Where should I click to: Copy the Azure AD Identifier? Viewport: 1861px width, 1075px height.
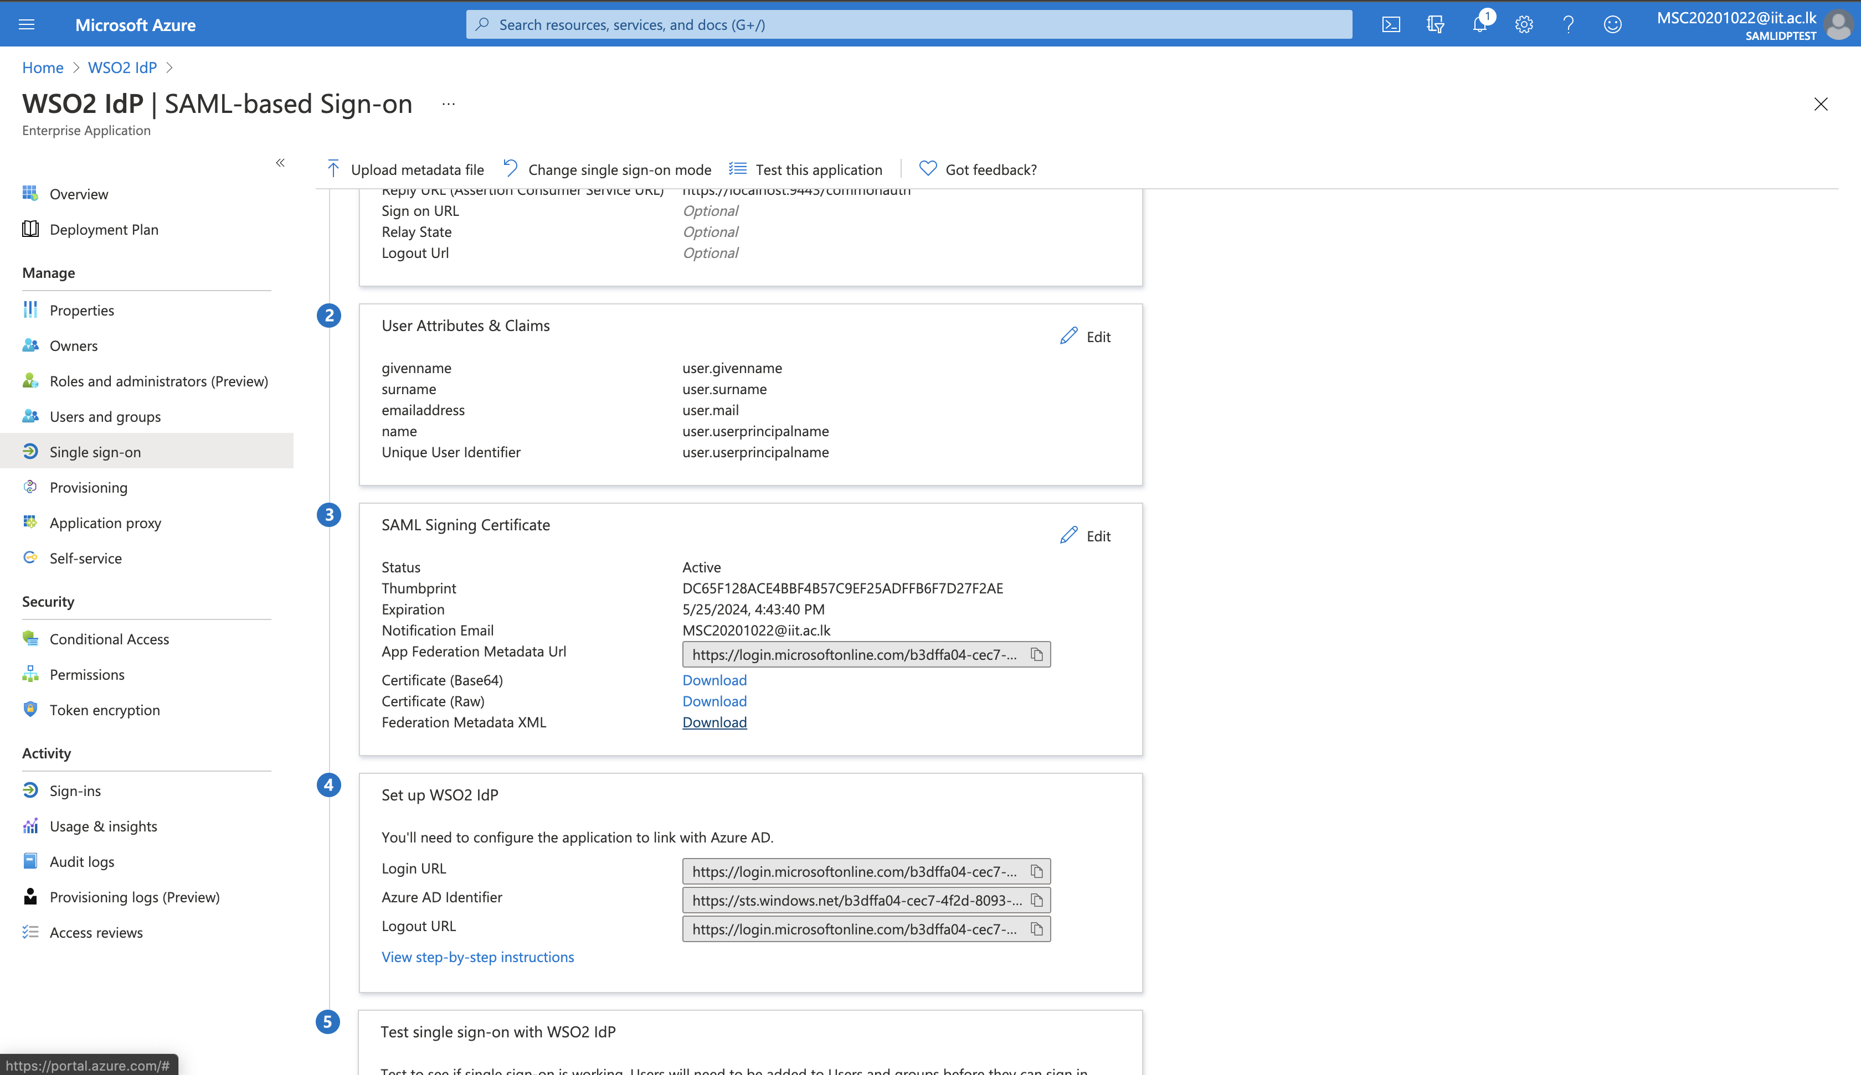(x=1037, y=900)
